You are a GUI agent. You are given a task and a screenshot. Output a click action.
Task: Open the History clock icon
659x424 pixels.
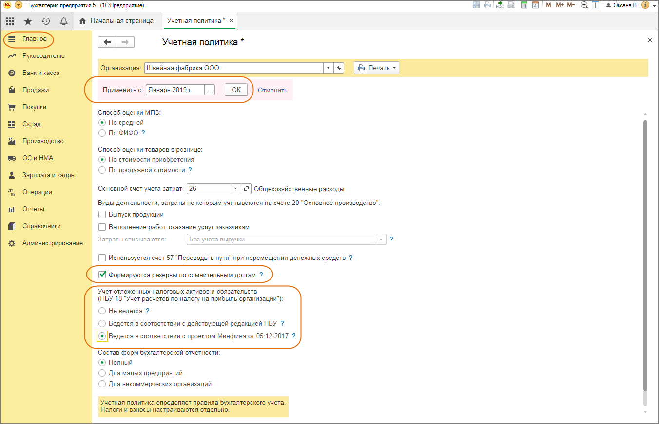(x=46, y=21)
